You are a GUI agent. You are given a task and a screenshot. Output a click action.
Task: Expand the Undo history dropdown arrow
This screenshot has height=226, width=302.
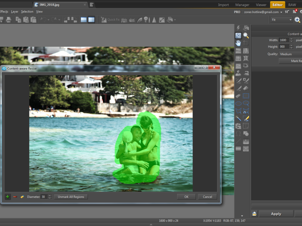point(48,20)
